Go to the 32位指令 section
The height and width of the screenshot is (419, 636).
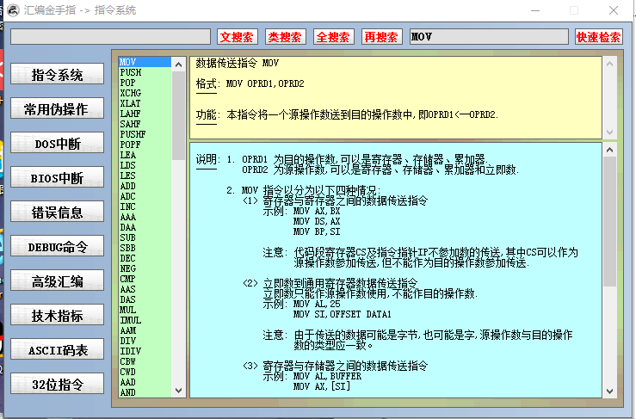pyautogui.click(x=58, y=384)
